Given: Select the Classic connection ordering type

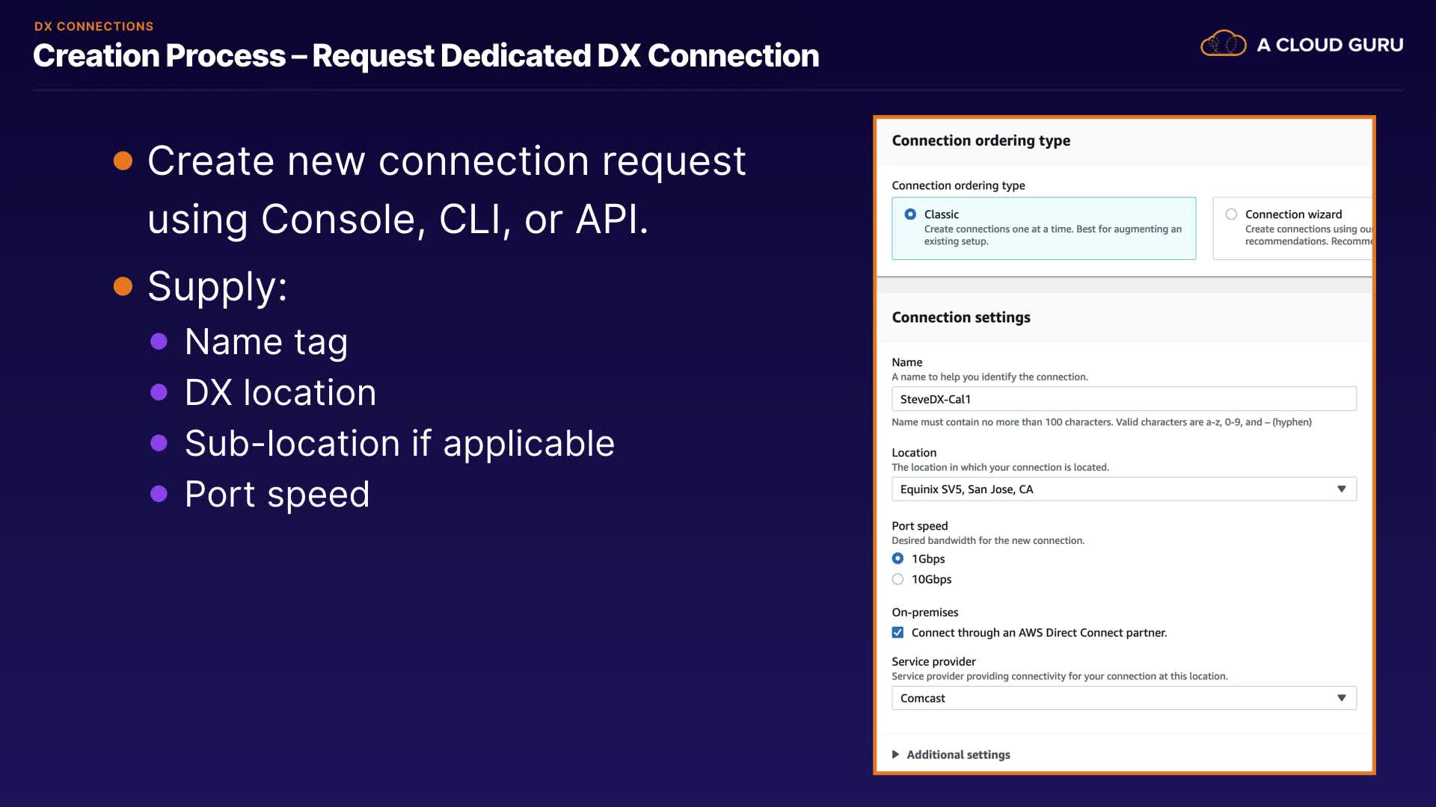Looking at the screenshot, I should click(910, 214).
